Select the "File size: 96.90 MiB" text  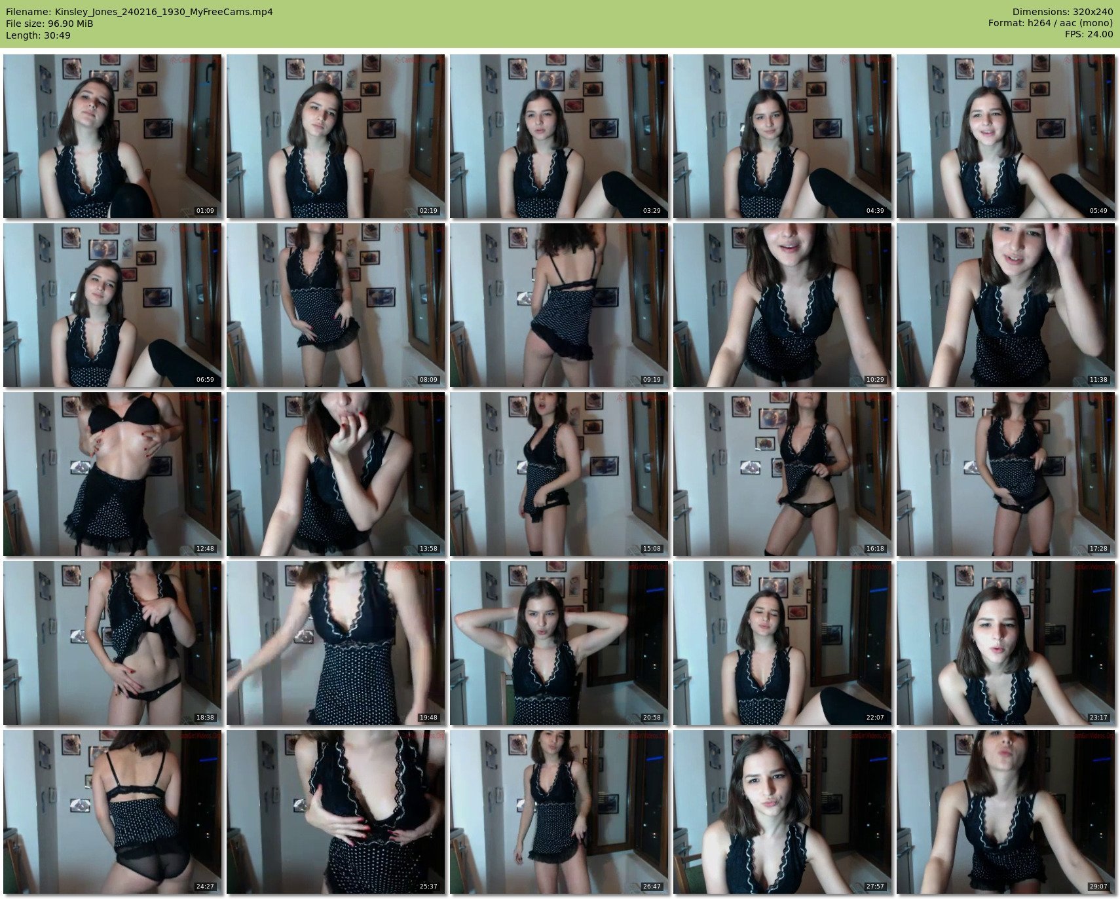[50, 24]
